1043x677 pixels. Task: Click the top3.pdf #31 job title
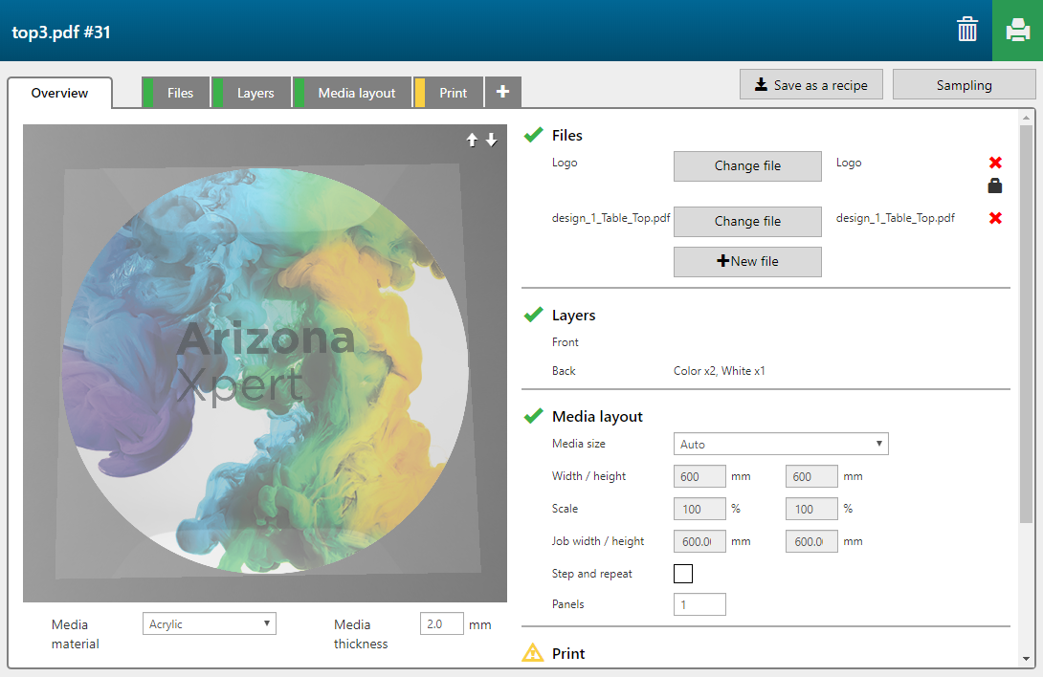point(61,32)
